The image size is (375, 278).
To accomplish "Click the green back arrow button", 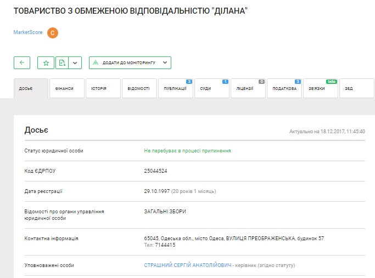I will (22, 63).
